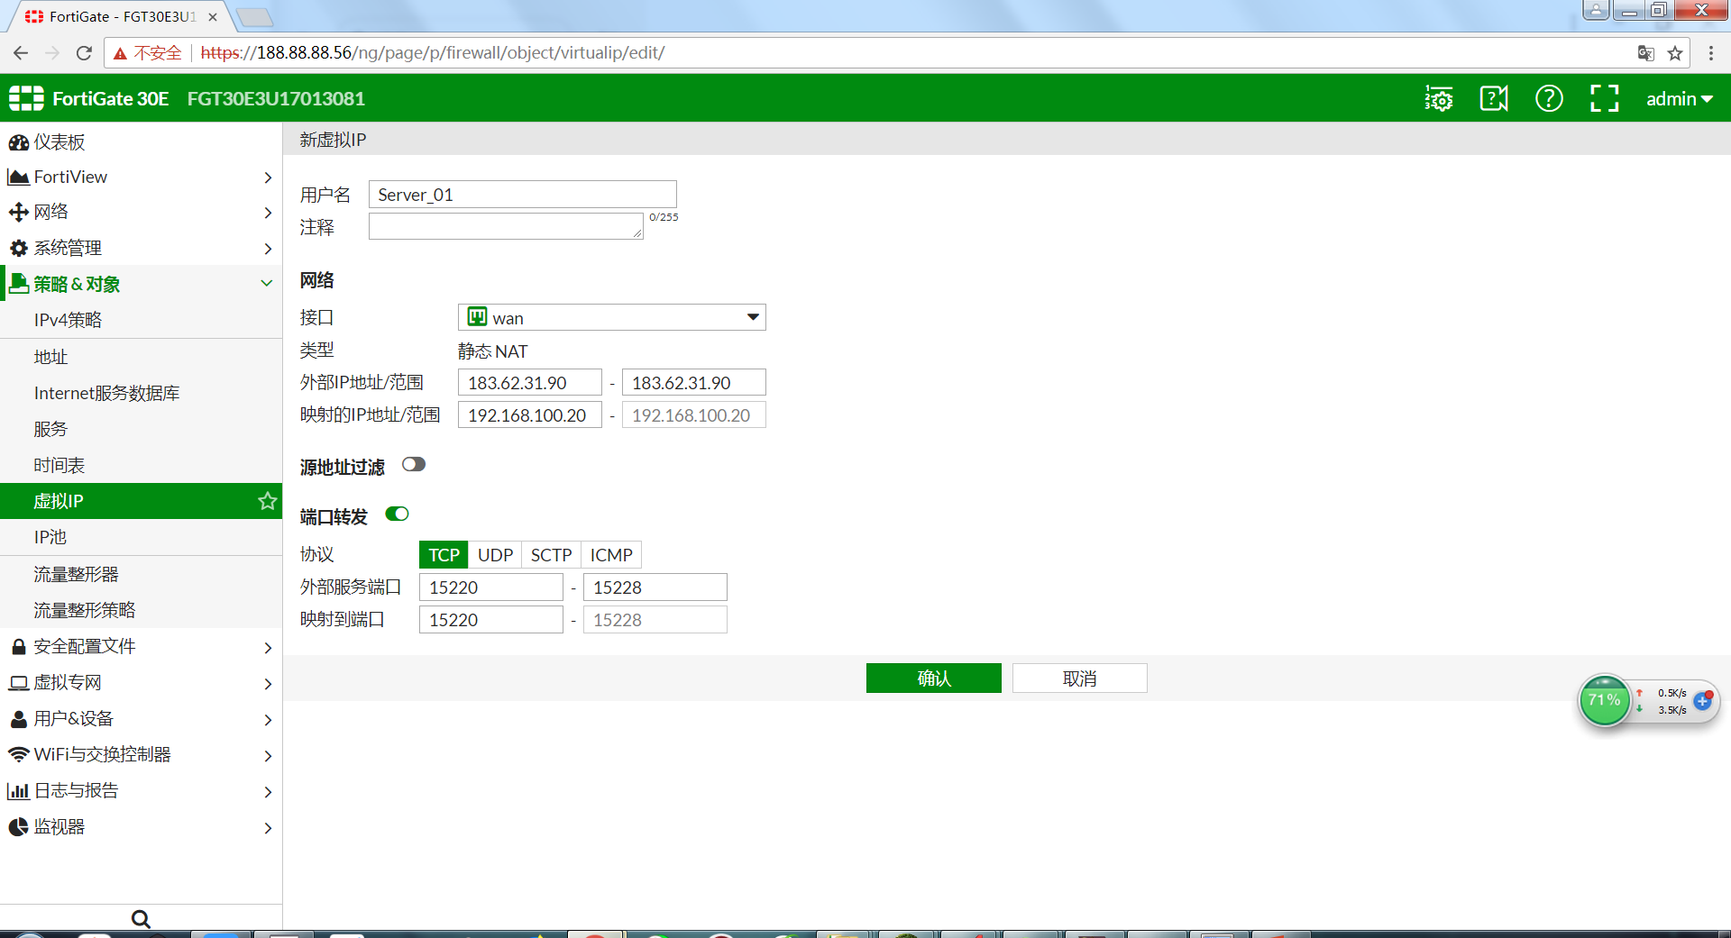This screenshot has width=1731, height=938.
Task: Click the mapped IP start field 192.168.100.20
Action: tap(529, 414)
